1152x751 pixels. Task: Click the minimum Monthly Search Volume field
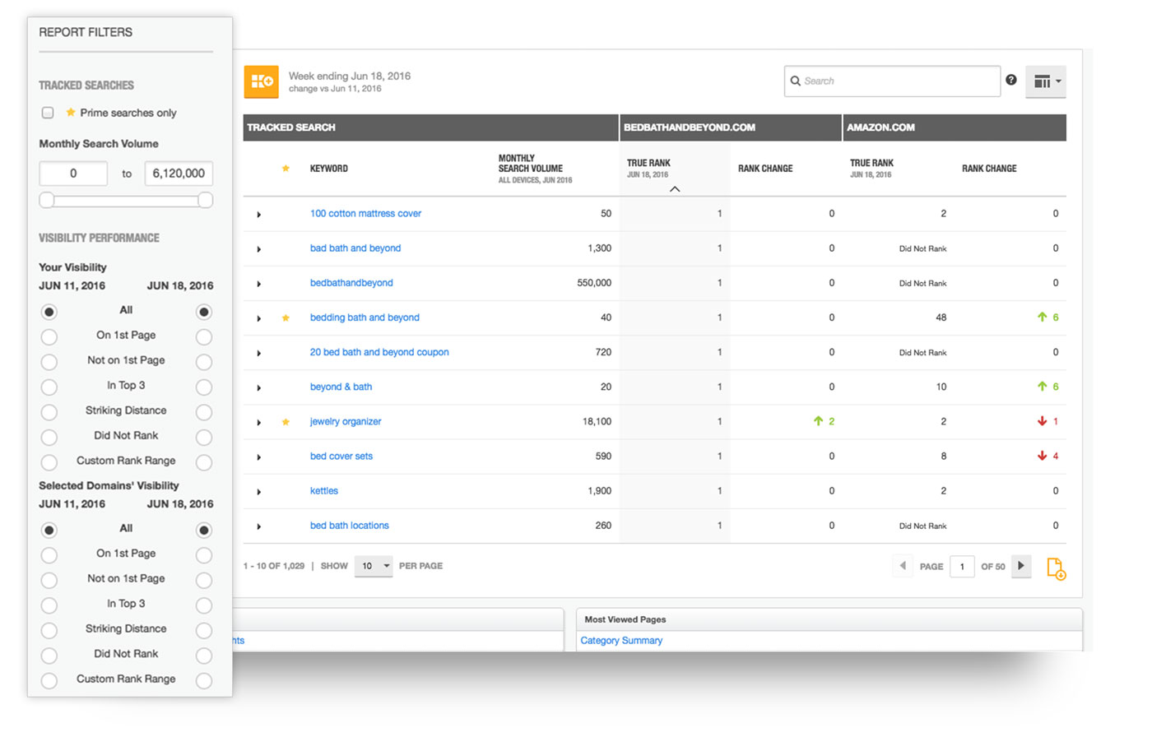tap(73, 174)
